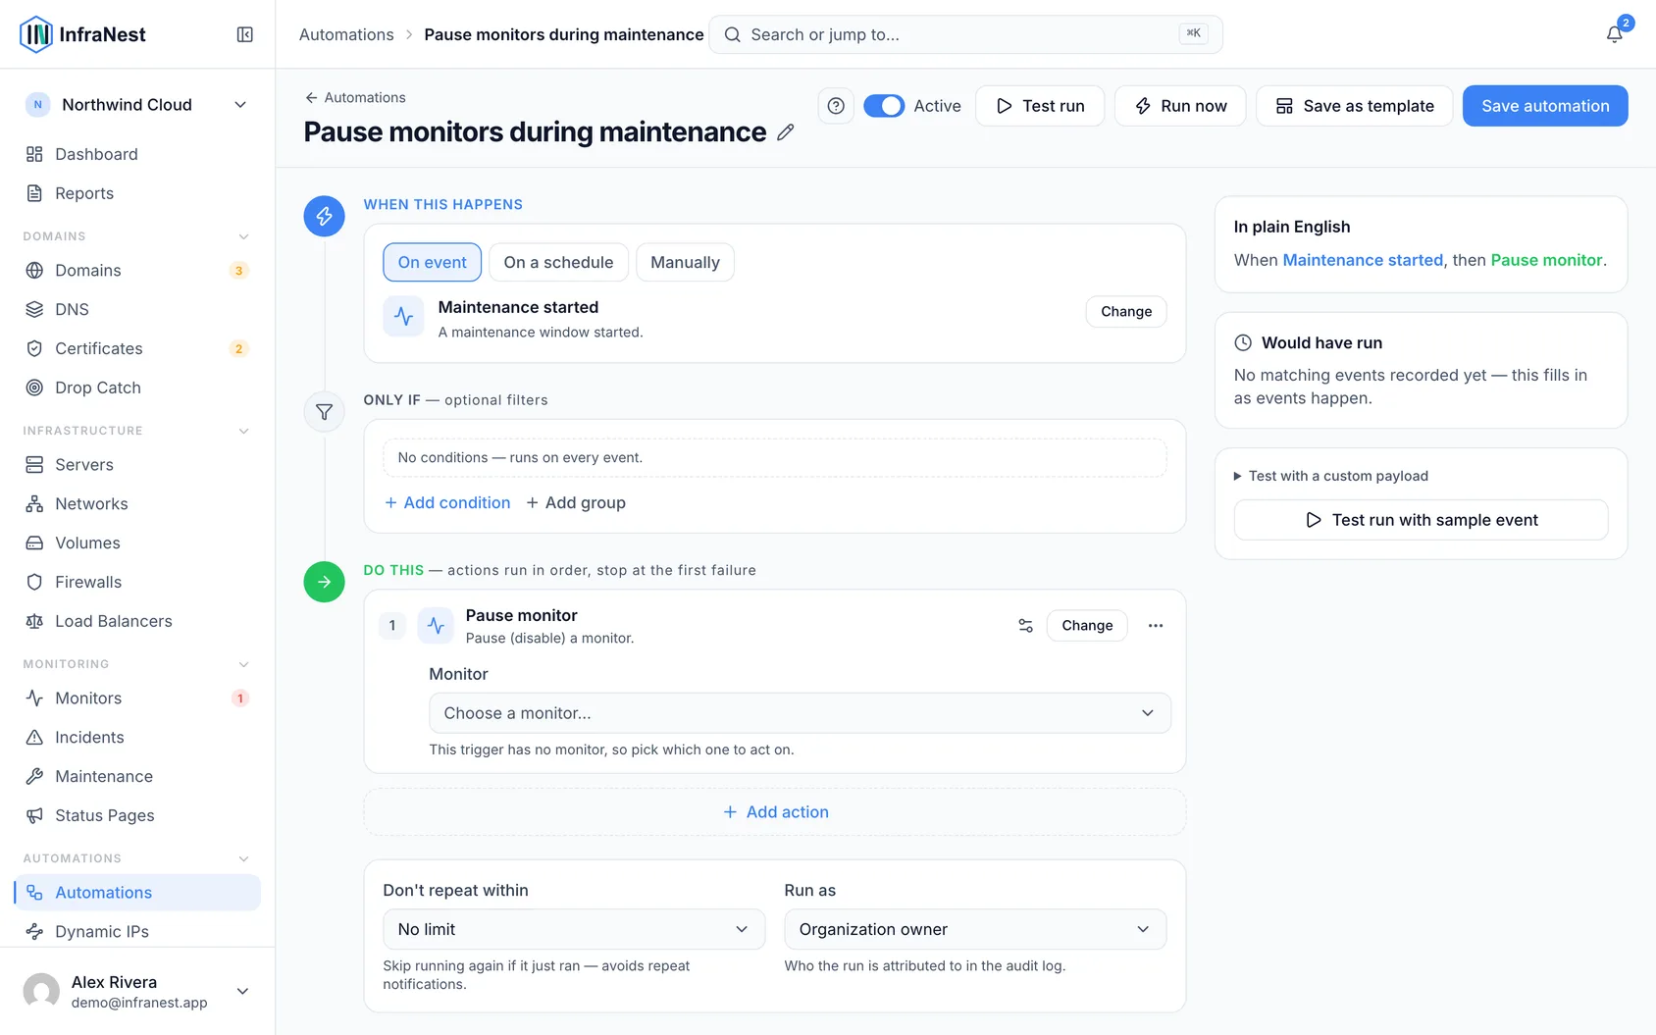Viewport: 1656px width, 1035px height.
Task: Collapse the sidebar panel icon
Action: [245, 34]
